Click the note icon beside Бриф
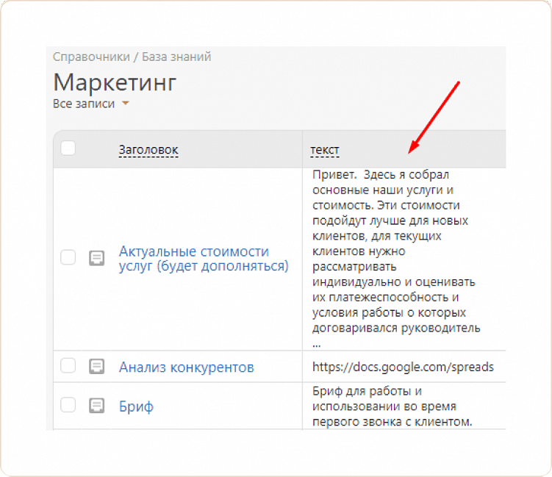The image size is (552, 477). (96, 405)
